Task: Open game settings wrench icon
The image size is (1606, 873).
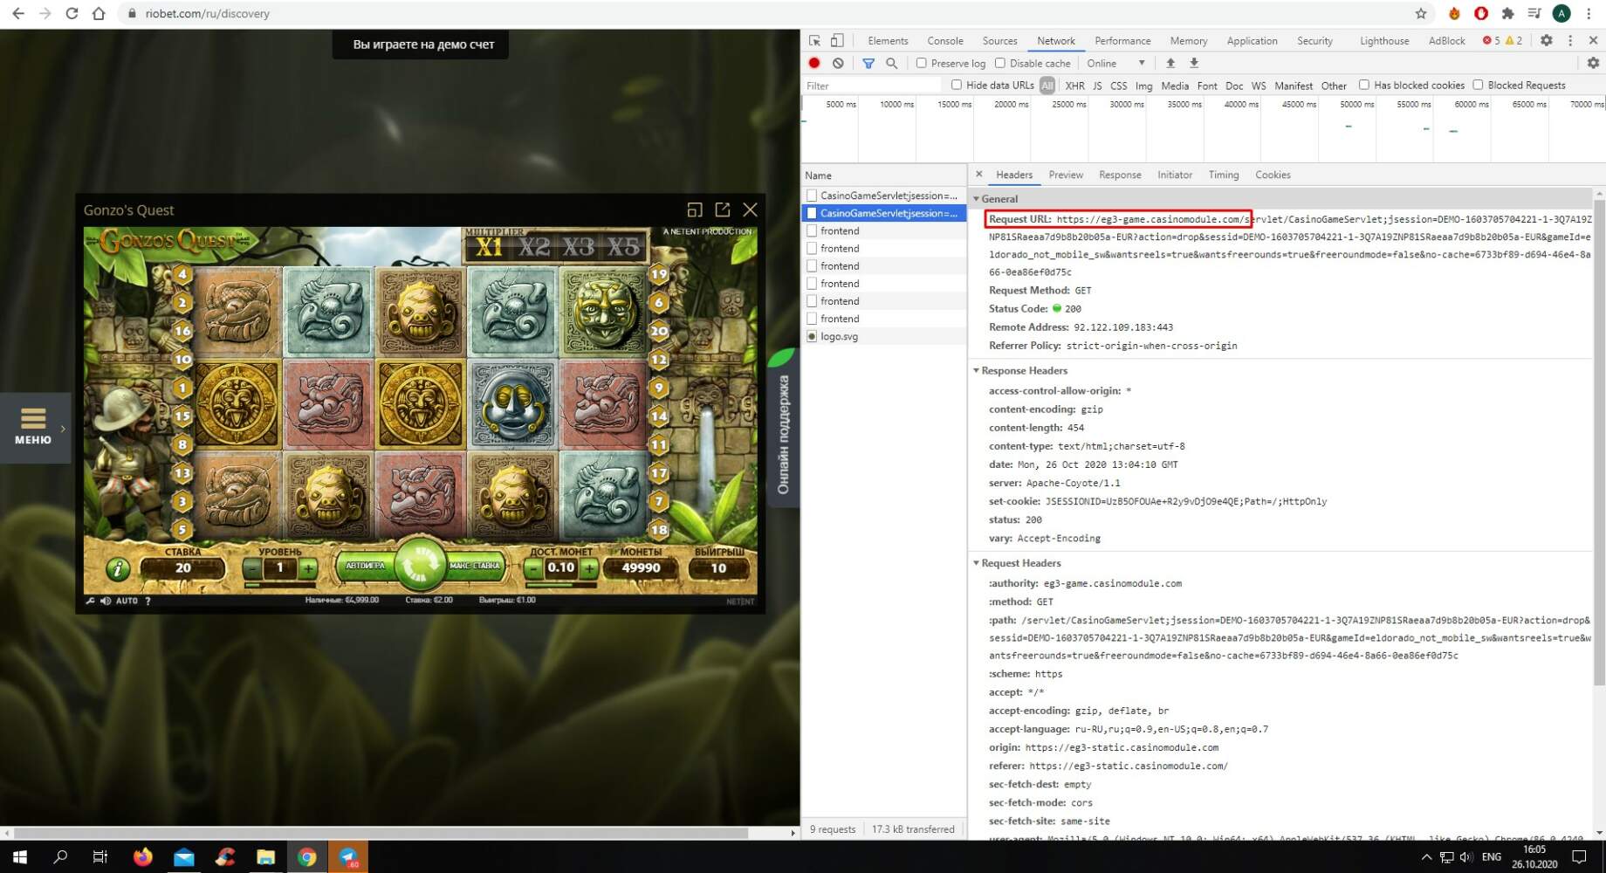Action: point(90,601)
